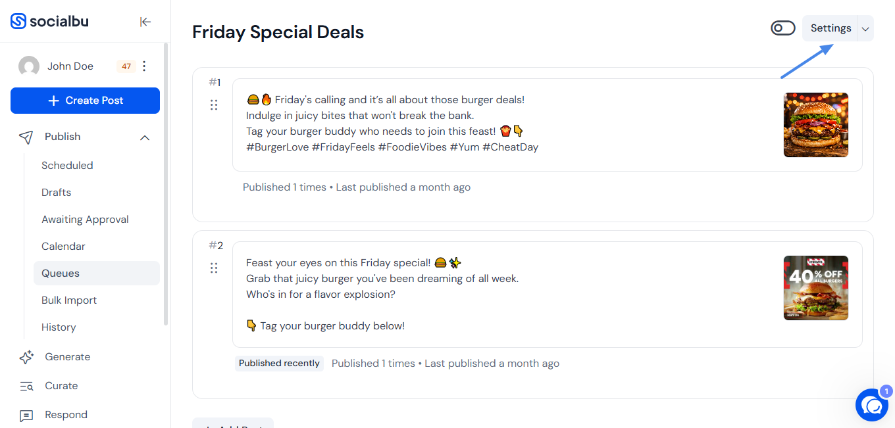Open the 40% off thumbnail in post #2
The height and width of the screenshot is (428, 895).
point(815,288)
